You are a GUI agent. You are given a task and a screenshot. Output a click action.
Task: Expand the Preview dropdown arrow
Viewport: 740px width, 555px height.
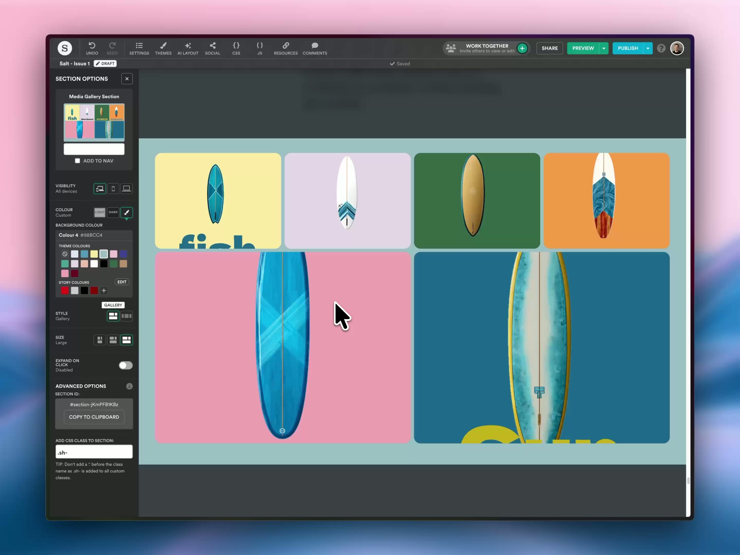click(x=604, y=48)
